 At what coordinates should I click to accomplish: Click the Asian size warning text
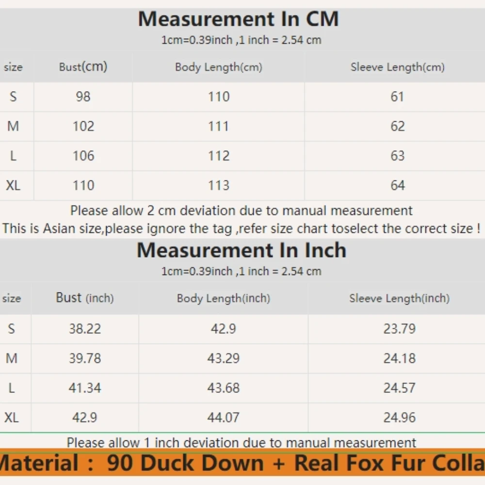241,228
